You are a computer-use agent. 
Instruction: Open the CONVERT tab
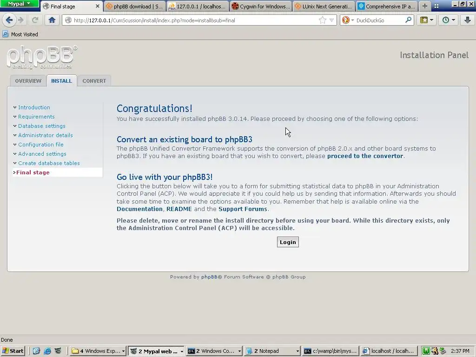[94, 81]
